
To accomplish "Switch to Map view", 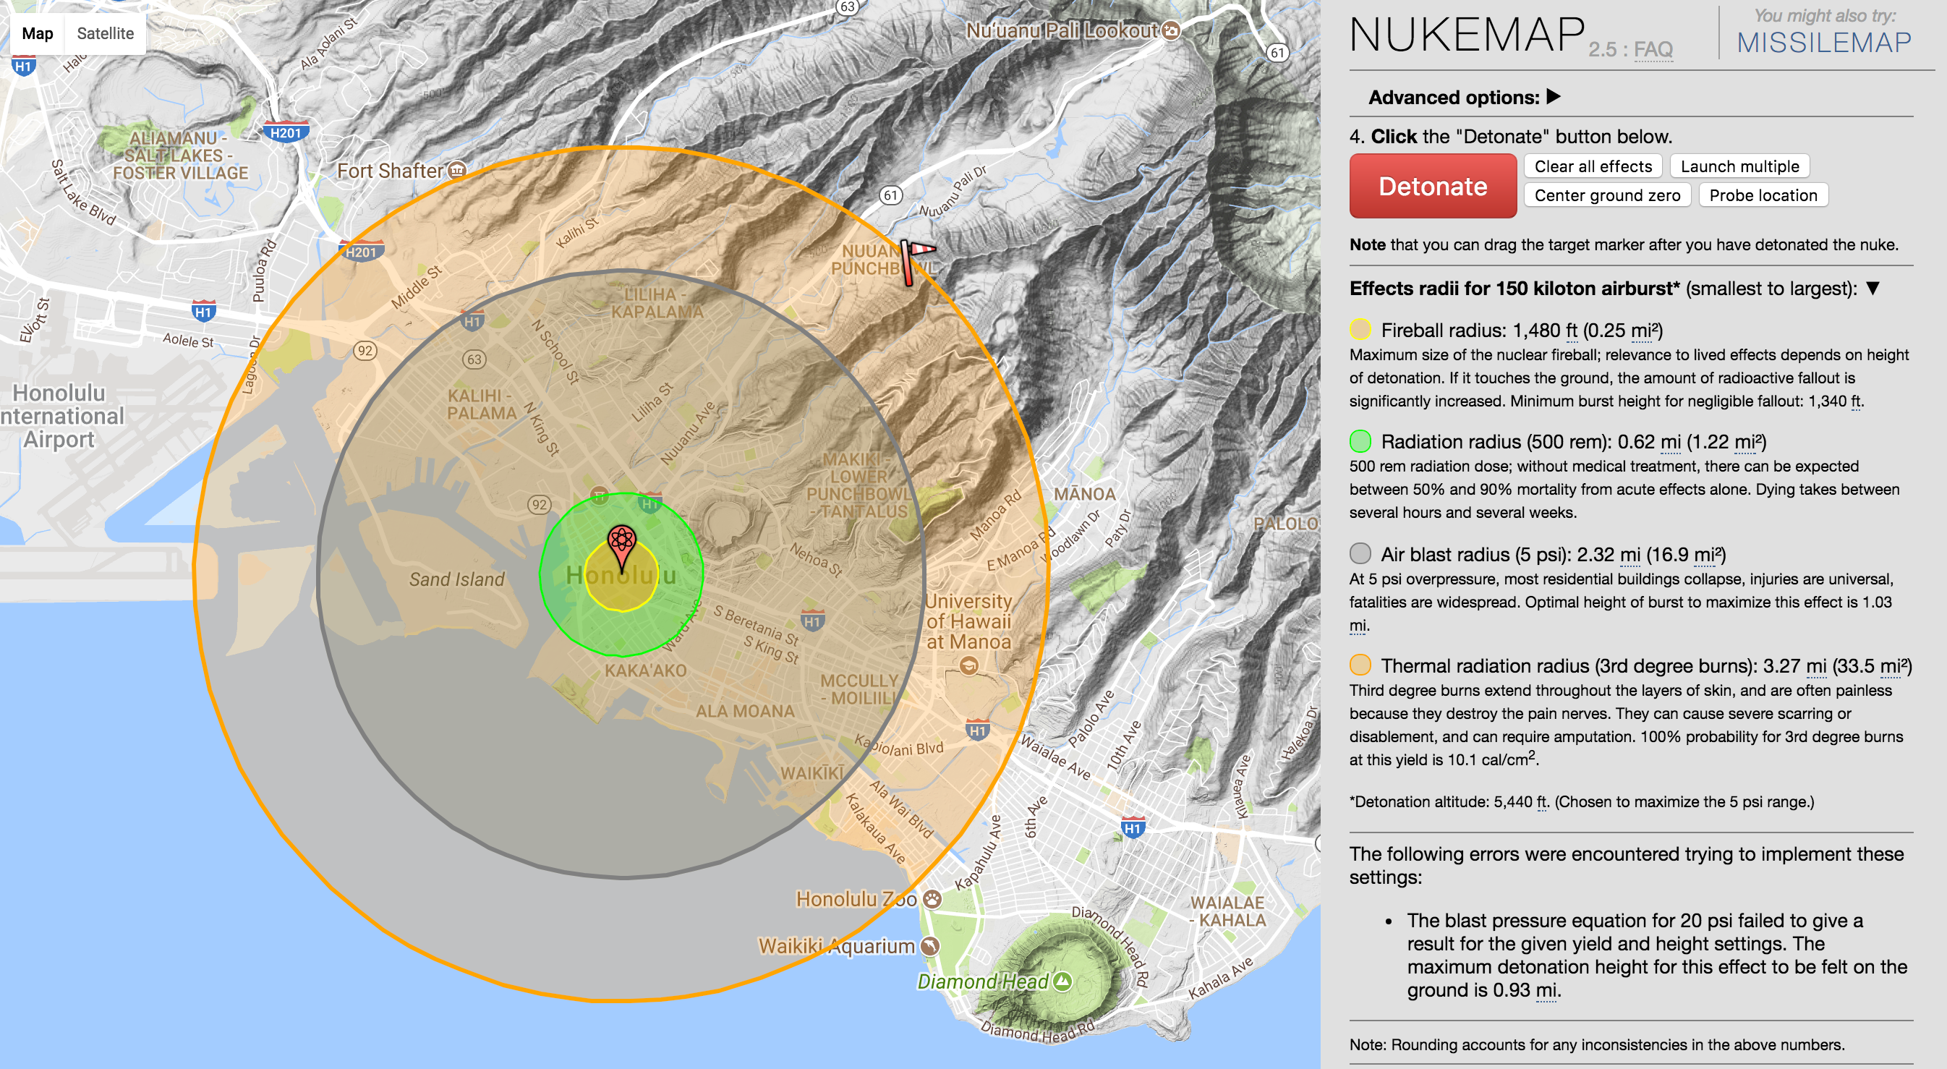I will tap(37, 33).
